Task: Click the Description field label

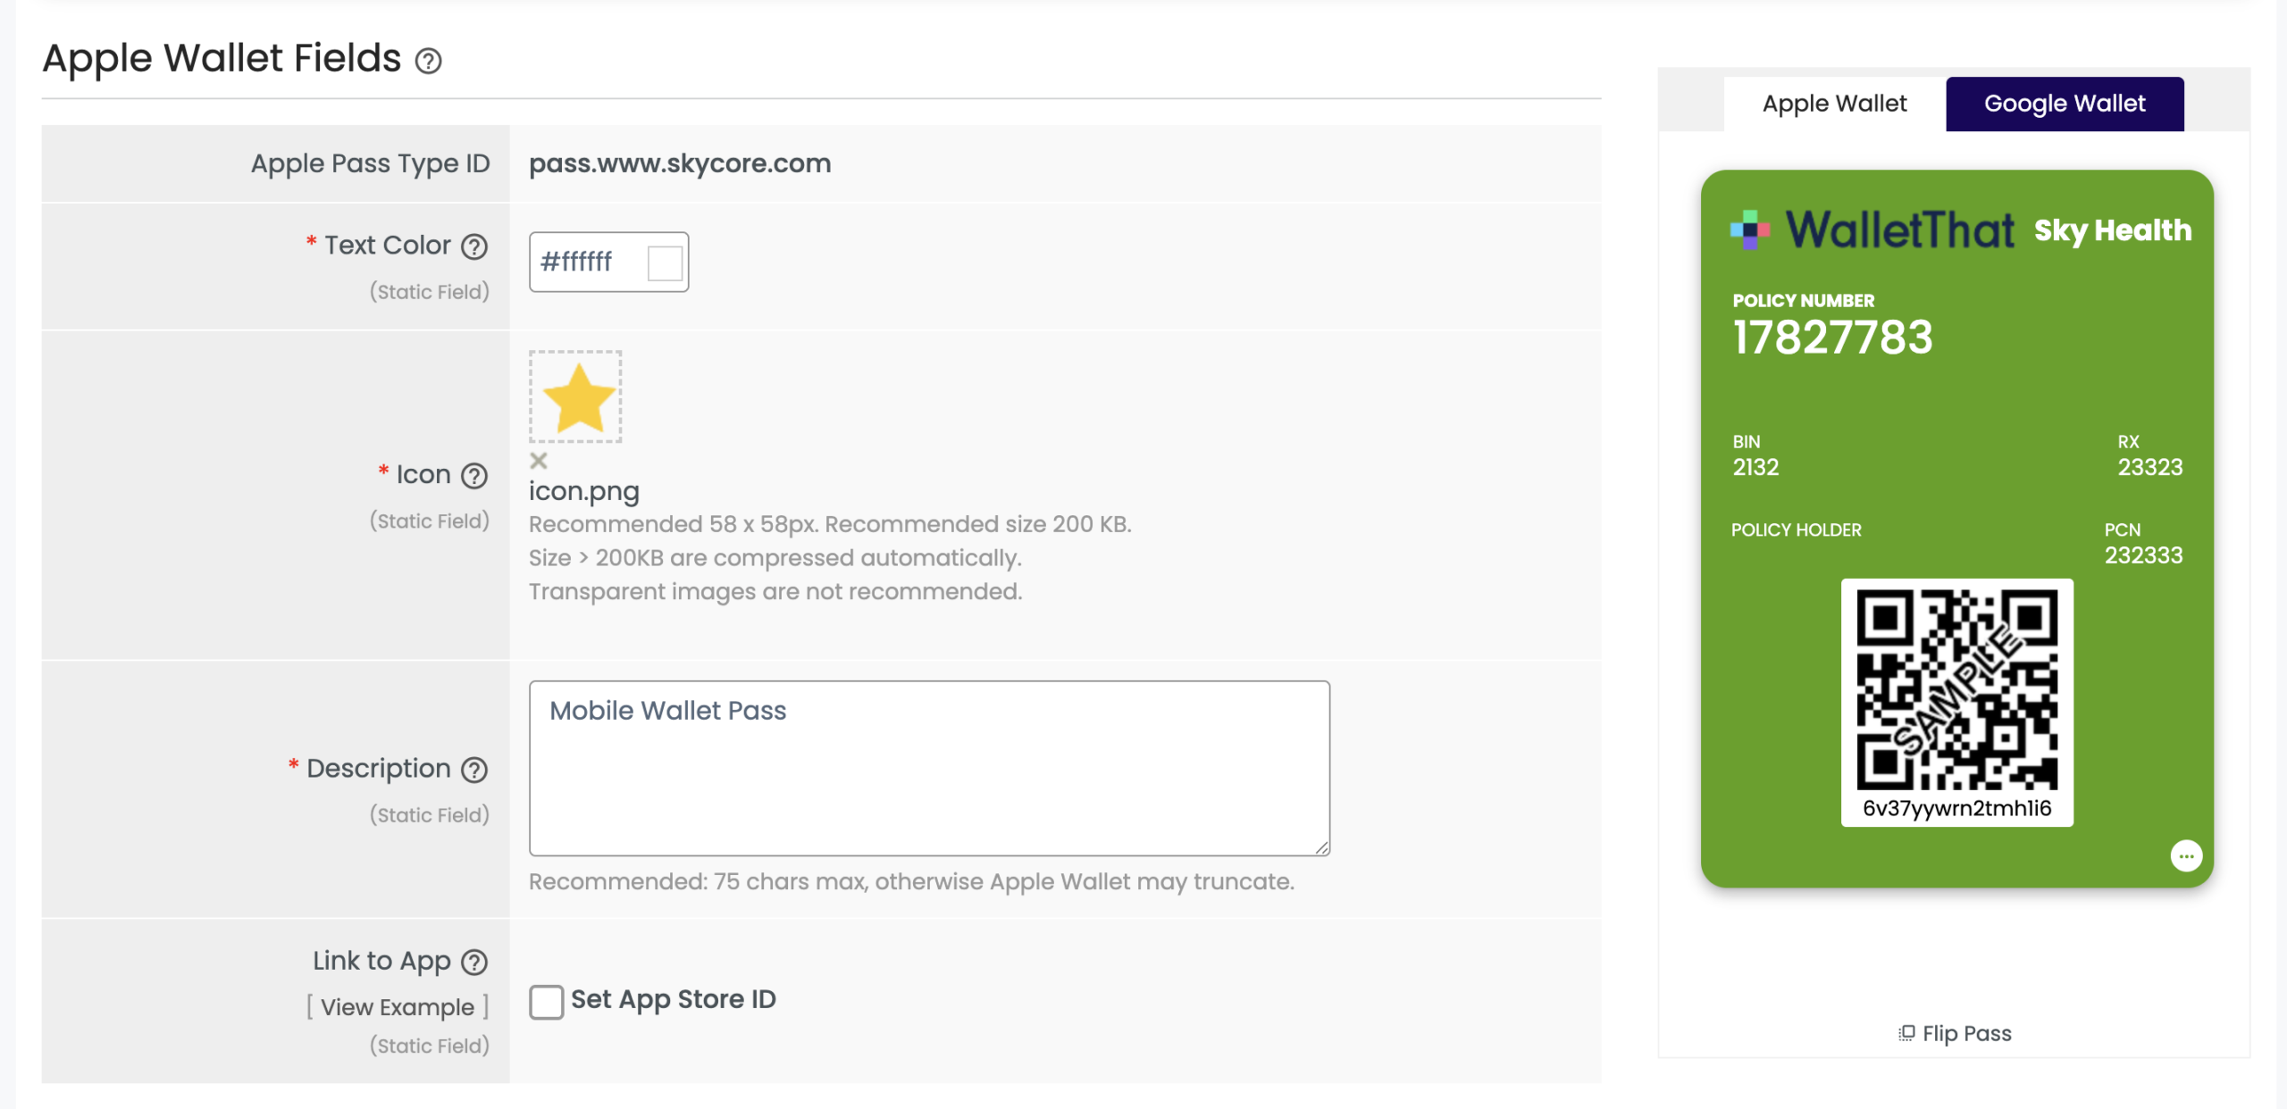Action: pos(379,769)
